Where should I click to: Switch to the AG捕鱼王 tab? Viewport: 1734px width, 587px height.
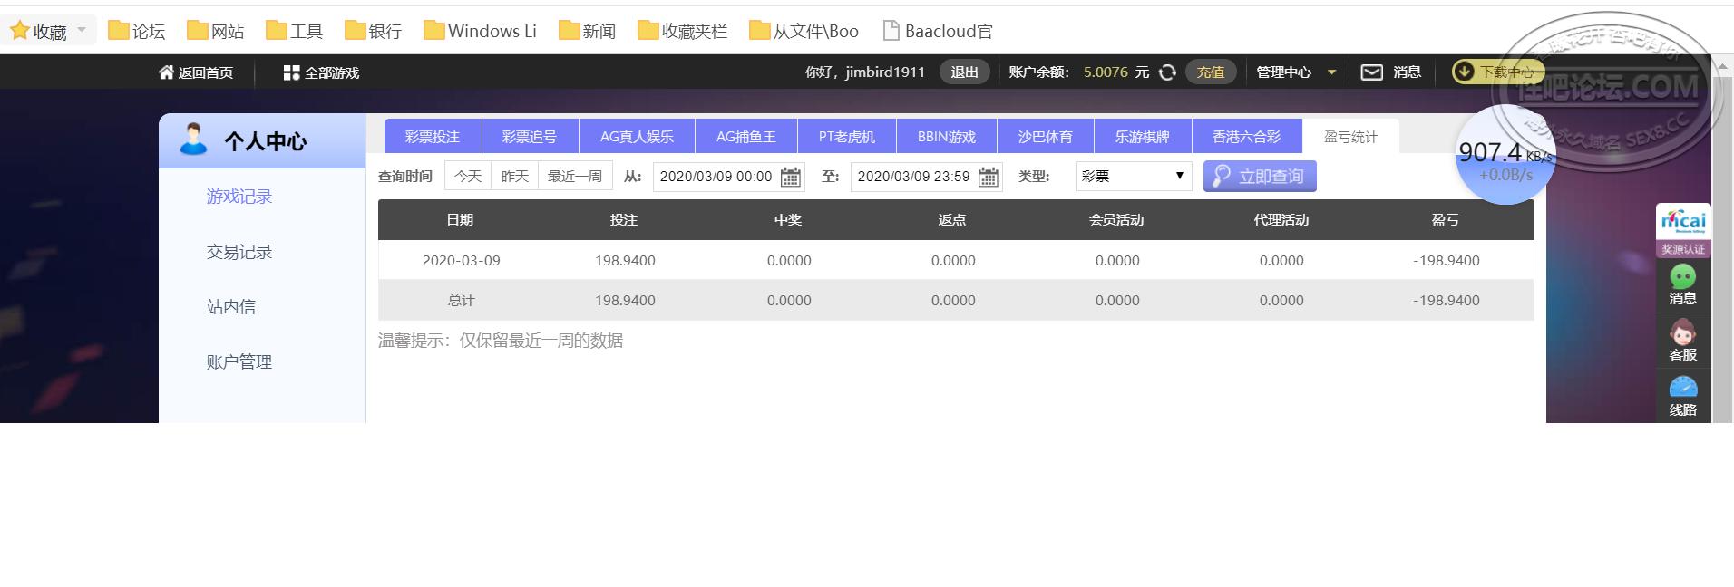tap(746, 137)
